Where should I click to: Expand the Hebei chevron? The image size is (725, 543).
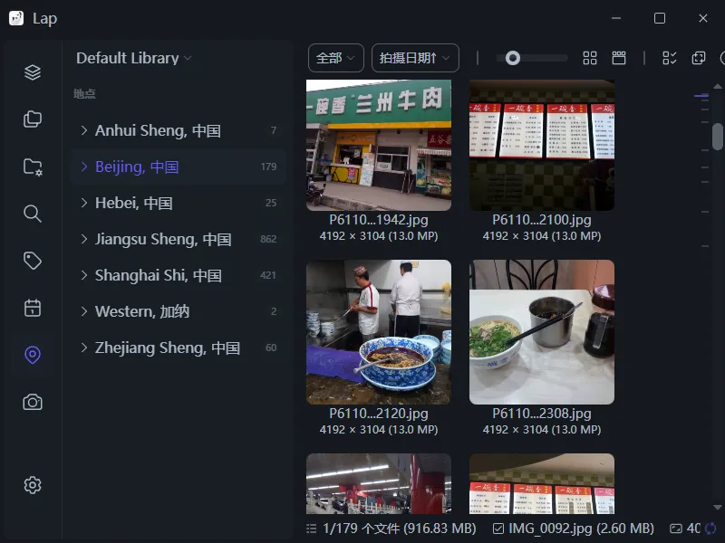click(x=83, y=203)
